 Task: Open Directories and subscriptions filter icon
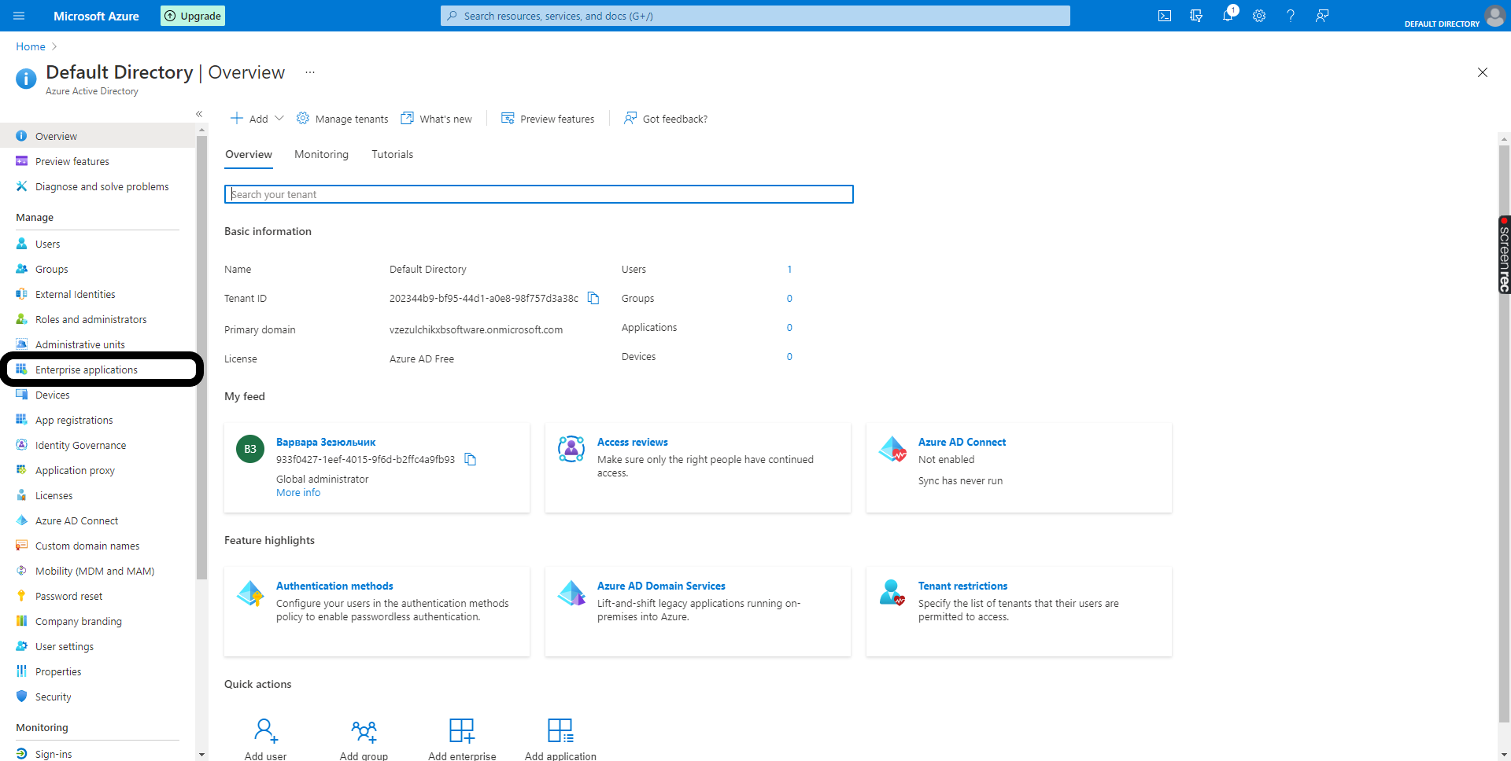[1196, 16]
